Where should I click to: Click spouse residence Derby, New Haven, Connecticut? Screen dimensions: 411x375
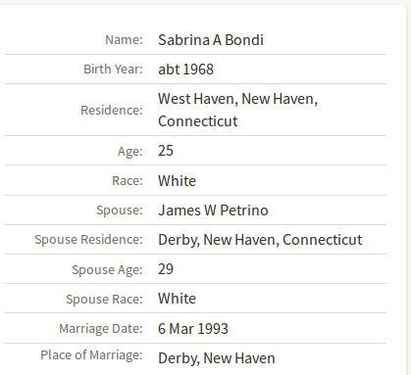pos(260,240)
